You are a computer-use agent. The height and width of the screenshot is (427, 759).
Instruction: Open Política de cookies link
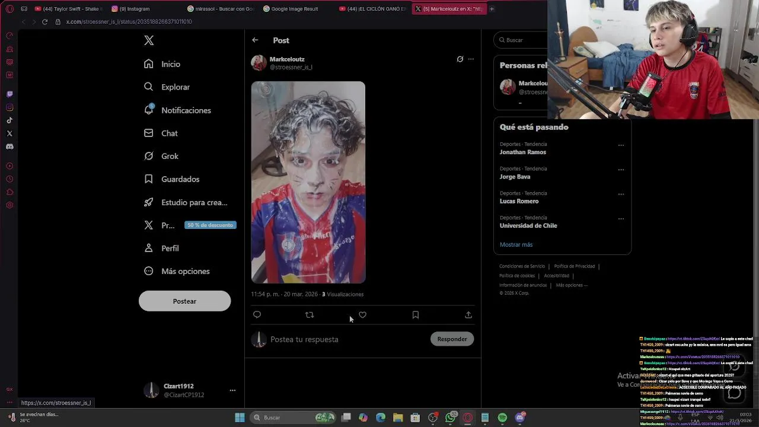tap(517, 276)
